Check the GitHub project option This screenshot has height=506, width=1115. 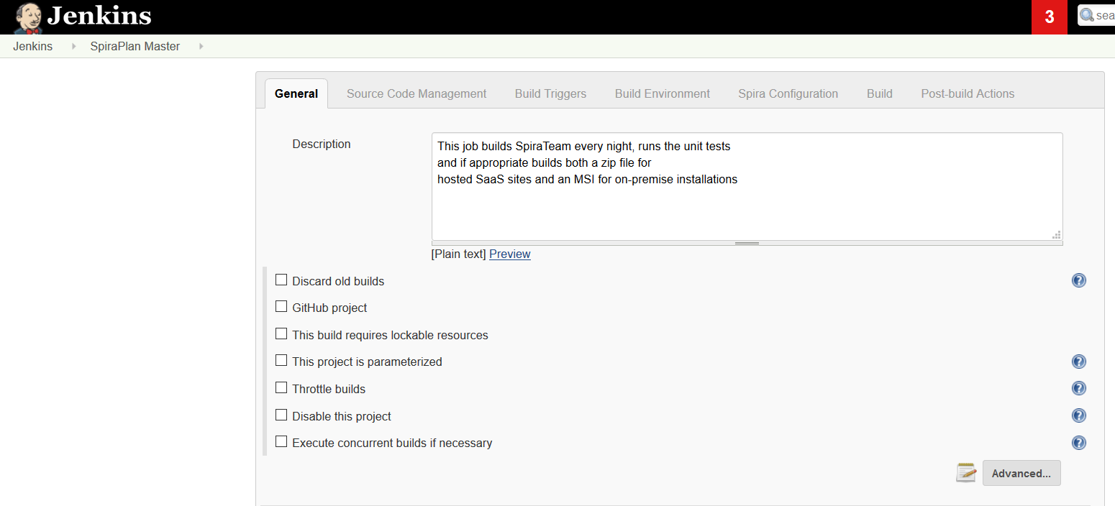click(x=281, y=307)
